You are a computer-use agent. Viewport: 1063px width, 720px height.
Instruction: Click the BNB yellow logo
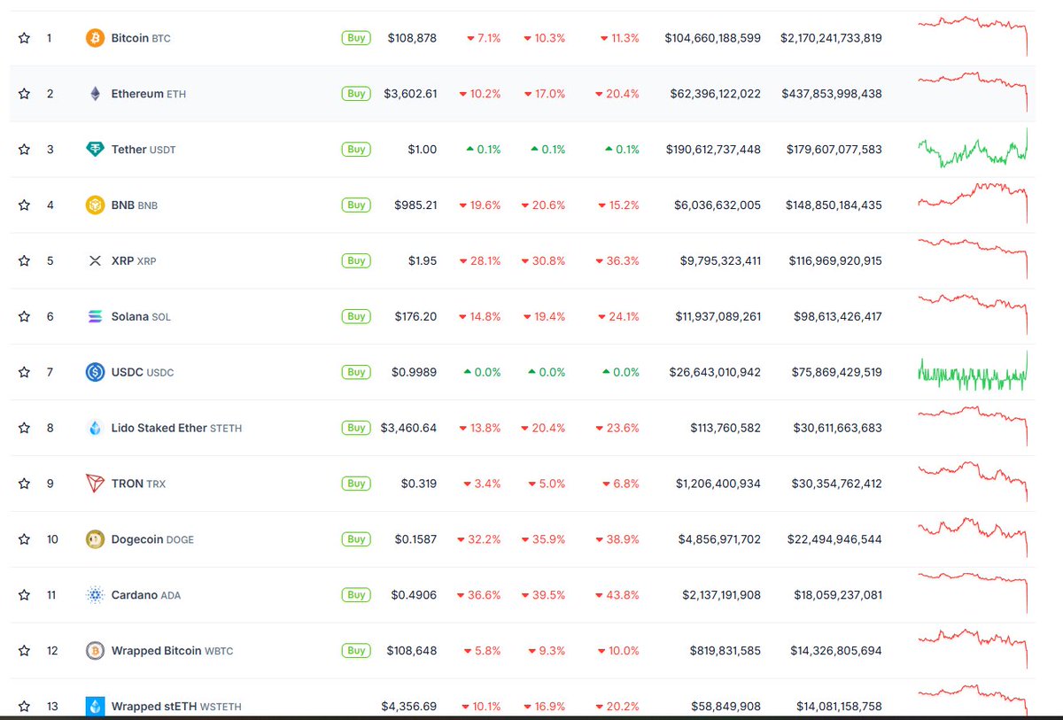95,205
